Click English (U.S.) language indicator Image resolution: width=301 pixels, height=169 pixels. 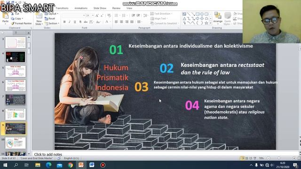point(71,158)
